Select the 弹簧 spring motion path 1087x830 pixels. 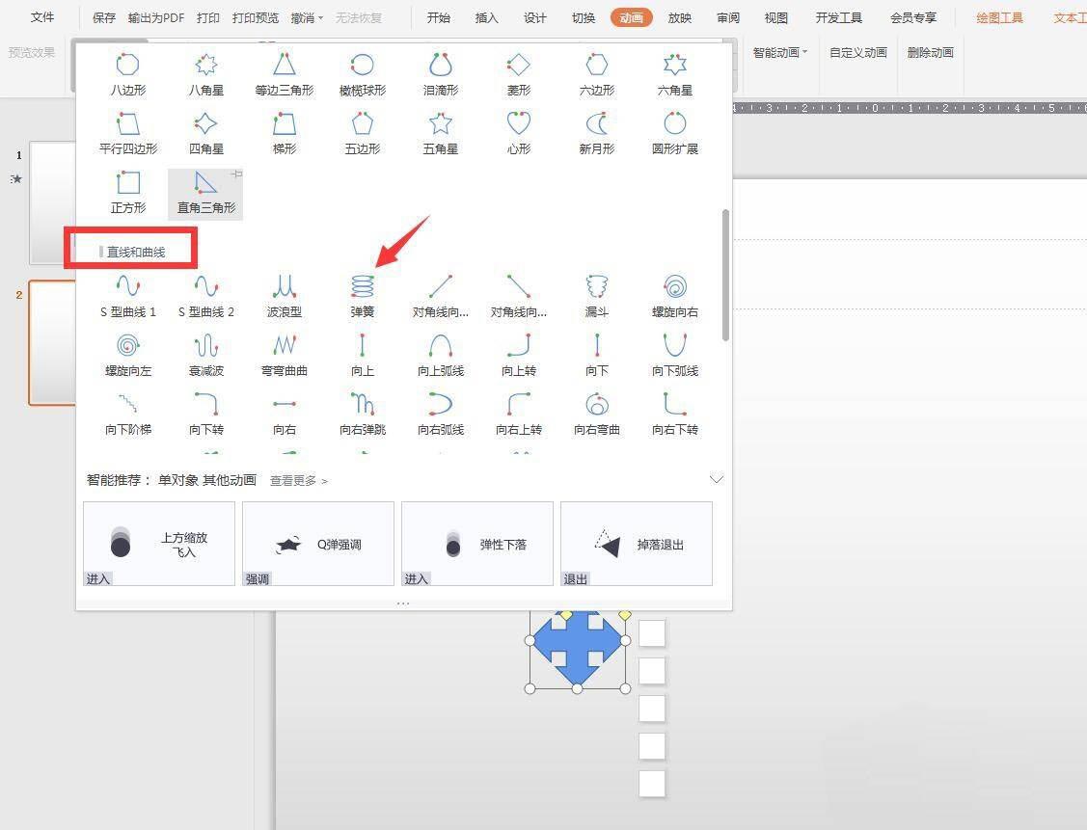(x=362, y=289)
